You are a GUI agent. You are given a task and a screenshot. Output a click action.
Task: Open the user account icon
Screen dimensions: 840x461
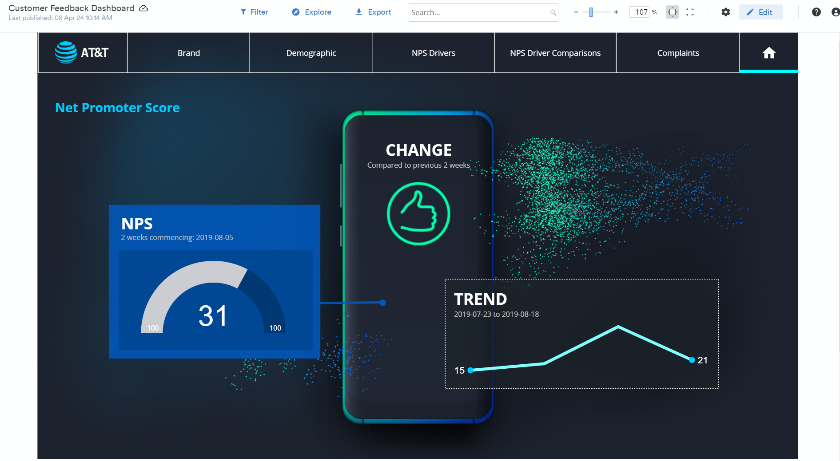835,12
